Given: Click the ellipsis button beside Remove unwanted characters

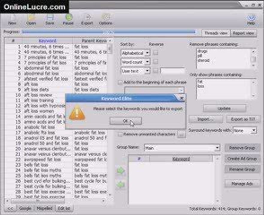Looking at the screenshot, I should pyautogui.click(x=181, y=135).
